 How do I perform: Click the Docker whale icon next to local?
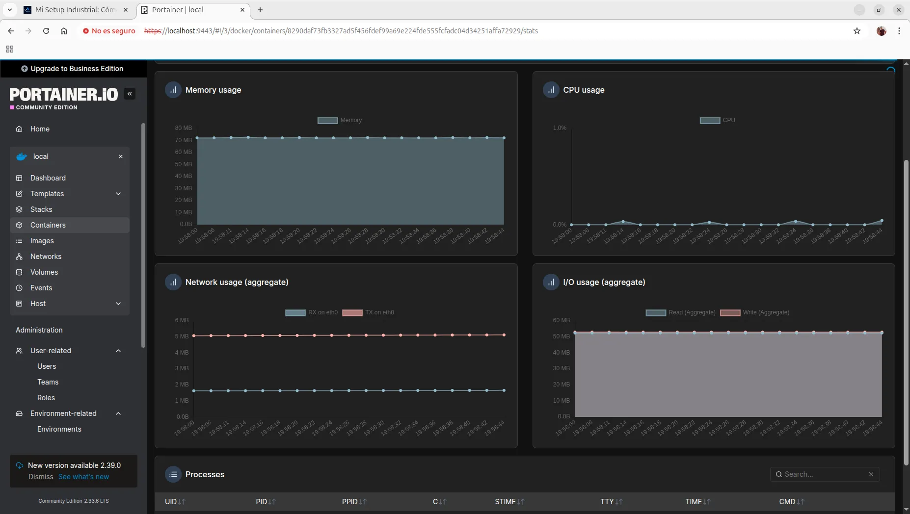tap(22, 156)
